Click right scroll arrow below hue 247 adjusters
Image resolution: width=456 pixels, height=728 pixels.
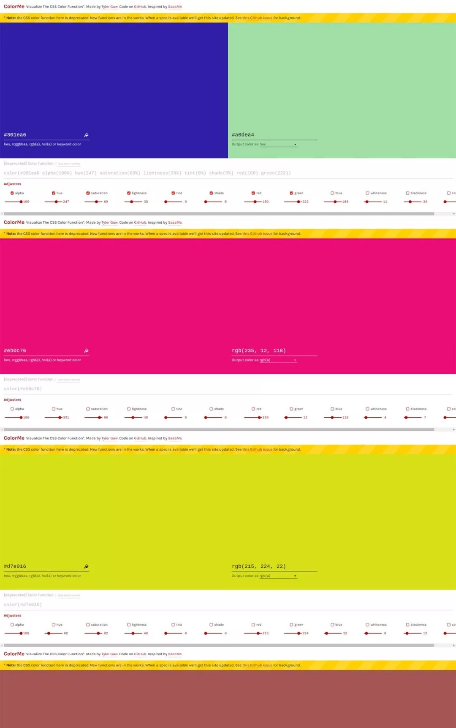(454, 214)
